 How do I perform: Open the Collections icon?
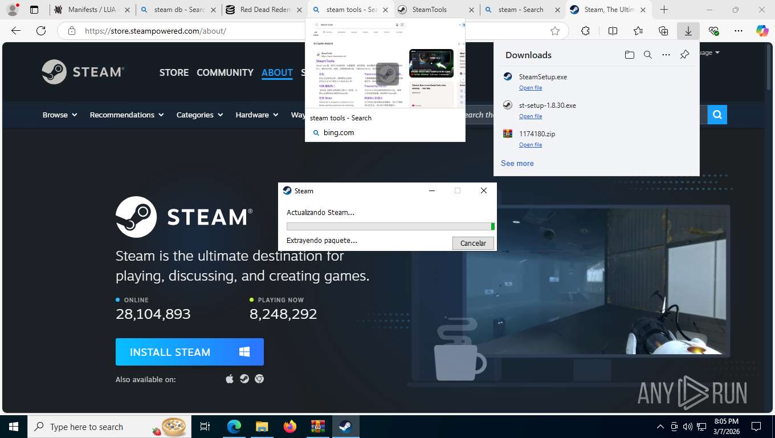coord(663,31)
